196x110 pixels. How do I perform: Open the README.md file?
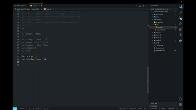click(x=163, y=51)
